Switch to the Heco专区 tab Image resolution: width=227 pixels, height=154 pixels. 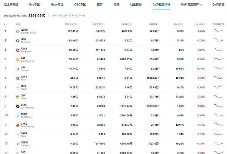click(57, 5)
